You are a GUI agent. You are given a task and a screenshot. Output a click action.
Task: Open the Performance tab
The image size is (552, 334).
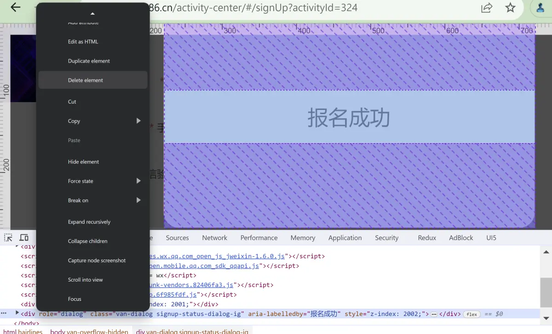(x=259, y=238)
